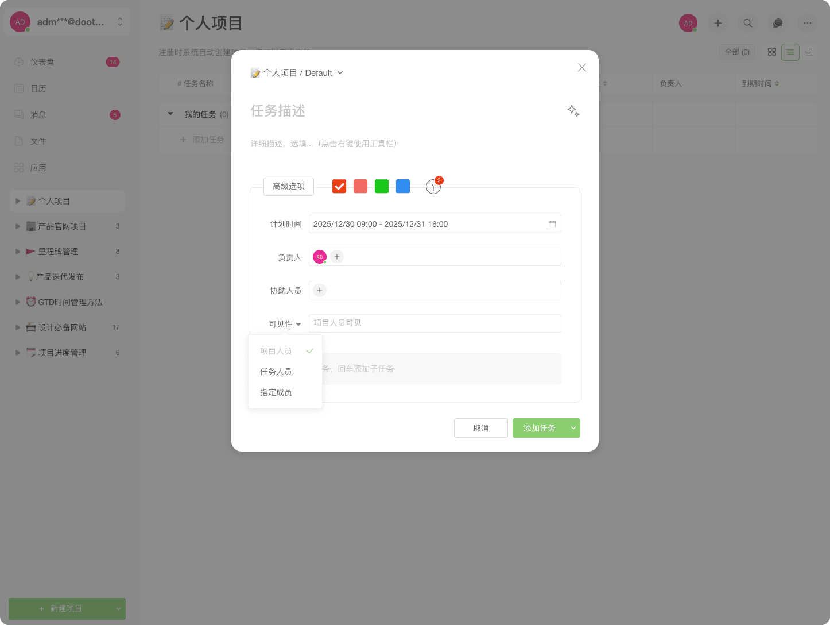
Task: Click the clock icon with badge 2
Action: tap(433, 187)
